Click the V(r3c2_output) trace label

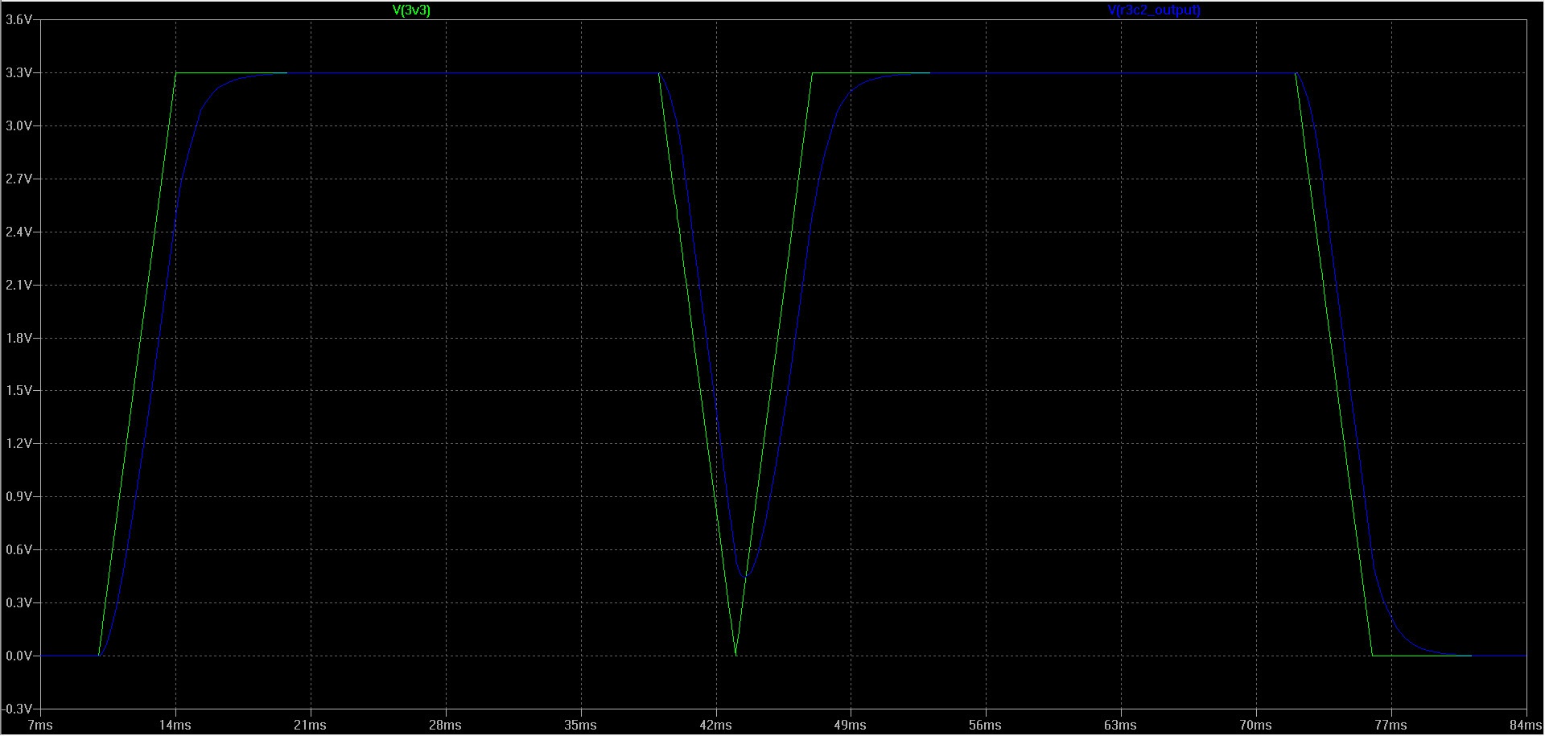(1154, 10)
